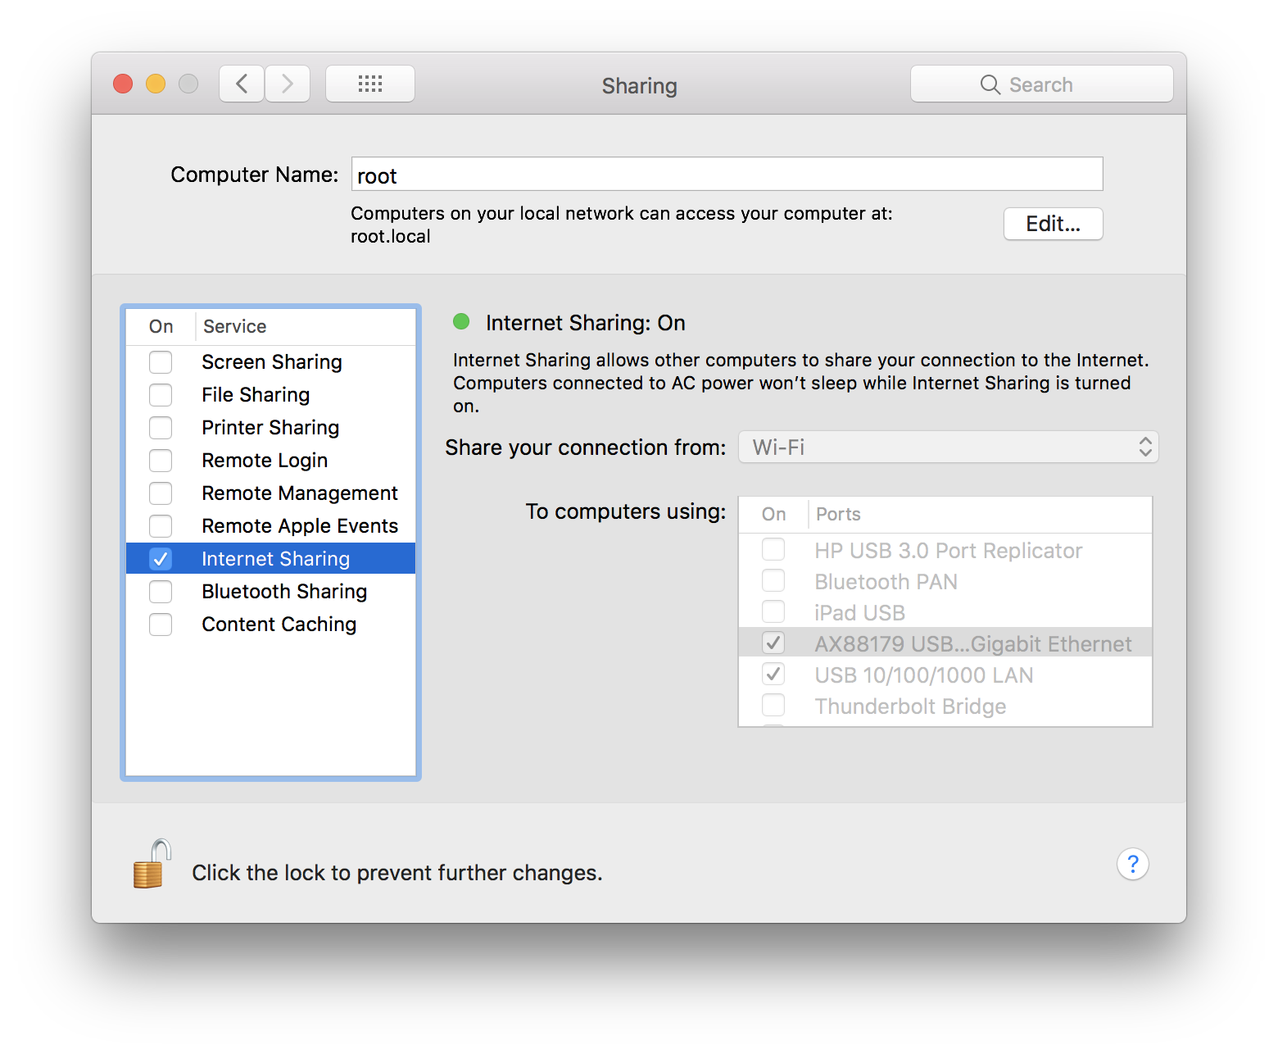This screenshot has width=1278, height=1054.
Task: Click the padlock icon to lock settings
Action: click(152, 864)
